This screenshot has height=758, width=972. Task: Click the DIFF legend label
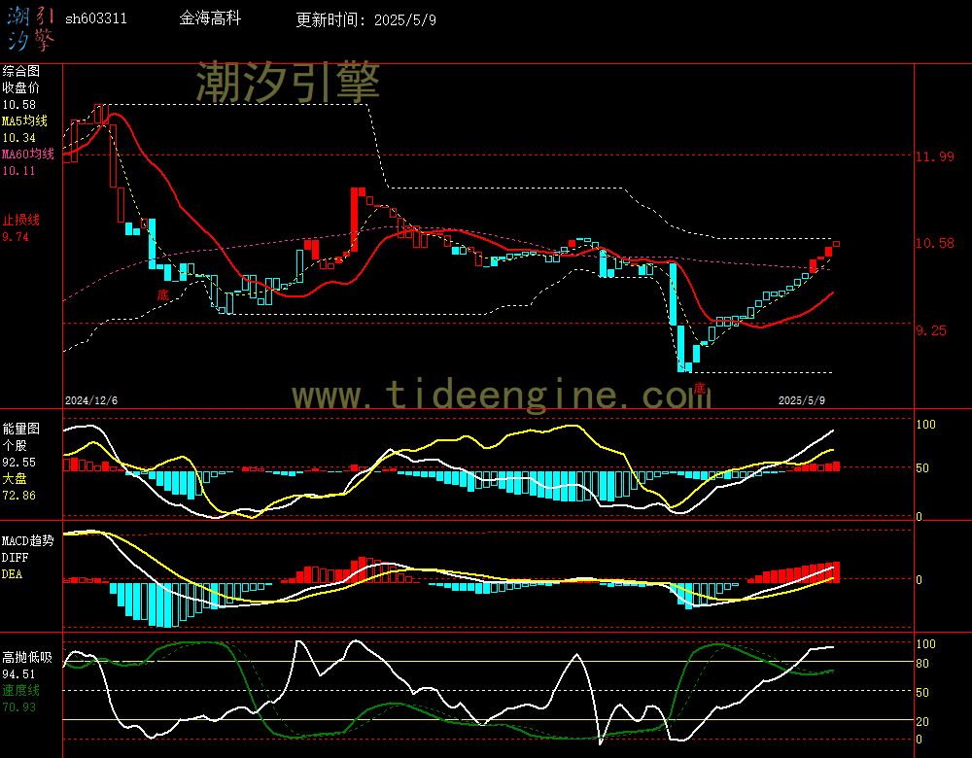pyautogui.click(x=16, y=557)
